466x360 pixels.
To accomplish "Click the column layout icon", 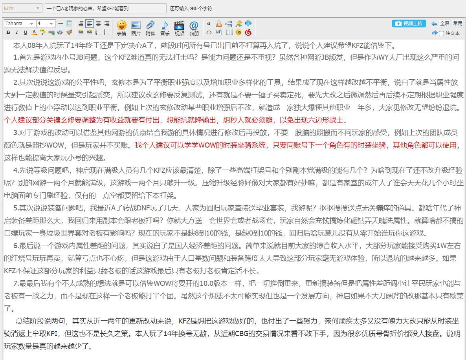I will point(229,32).
